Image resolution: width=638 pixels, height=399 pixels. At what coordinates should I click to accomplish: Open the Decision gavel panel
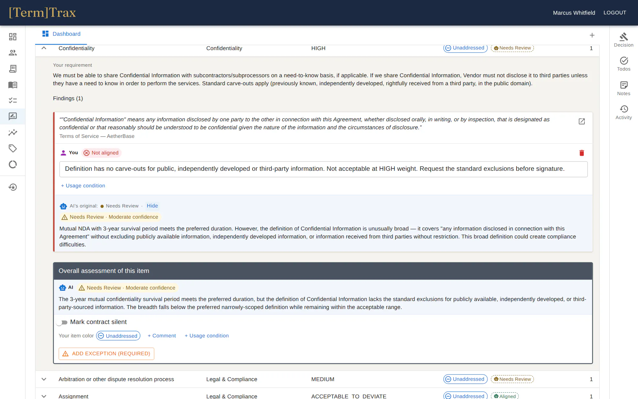[x=624, y=40]
